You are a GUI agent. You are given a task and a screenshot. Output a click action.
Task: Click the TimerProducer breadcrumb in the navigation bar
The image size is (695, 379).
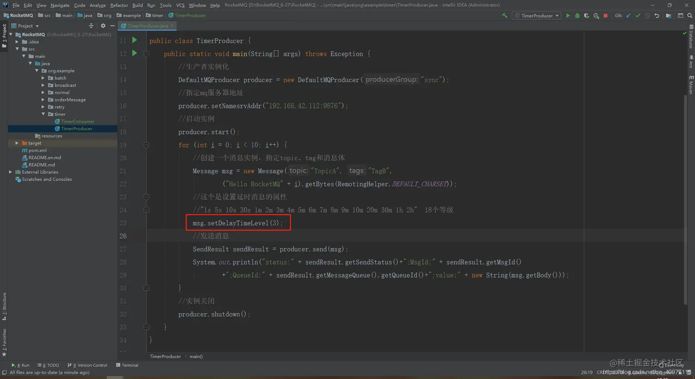[x=187, y=16]
